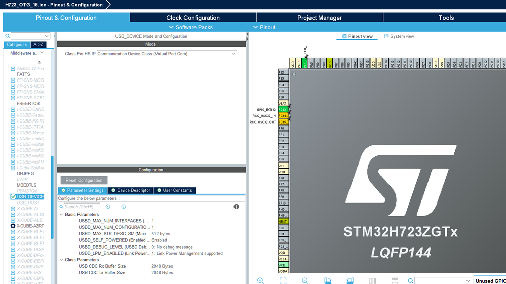Click the categories list scrollbar

(x=52, y=197)
